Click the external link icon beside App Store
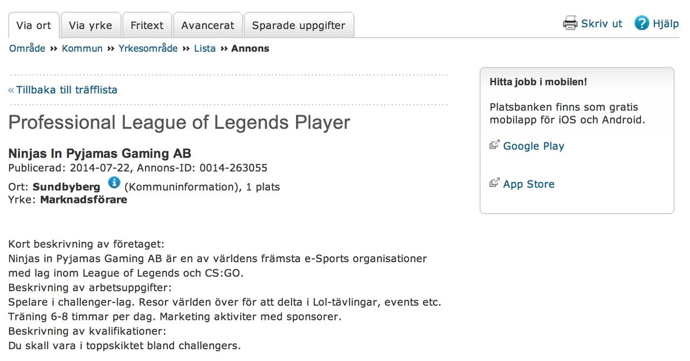The width and height of the screenshot is (690, 361). pyautogui.click(x=494, y=182)
